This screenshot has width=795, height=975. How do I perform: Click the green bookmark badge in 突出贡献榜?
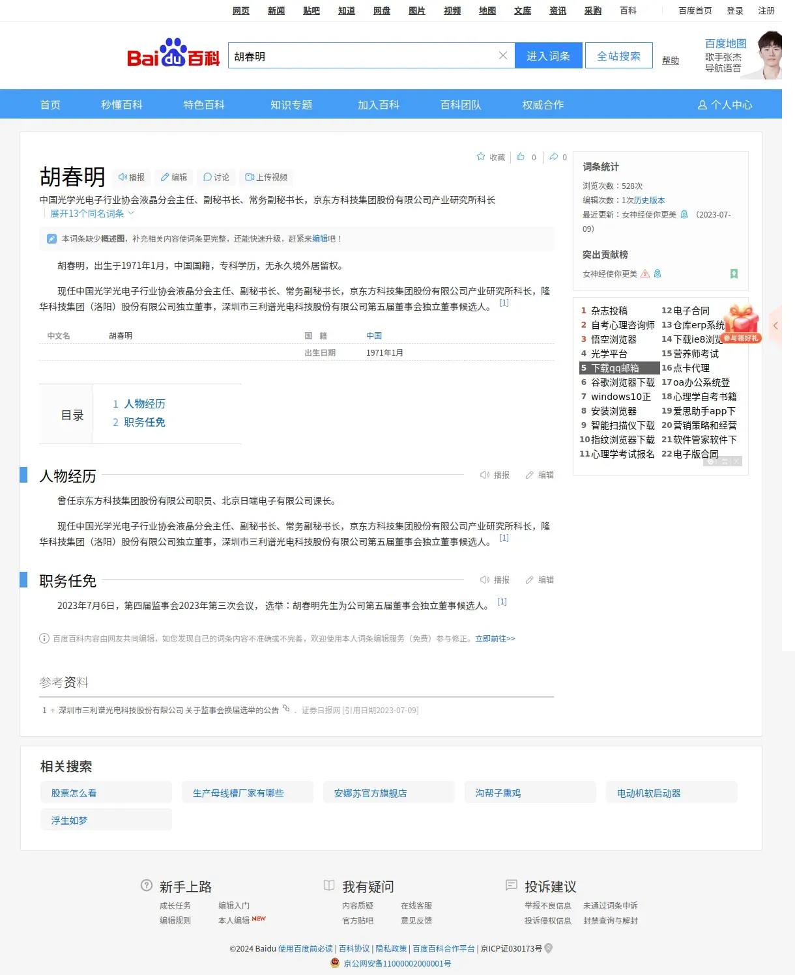click(x=734, y=274)
